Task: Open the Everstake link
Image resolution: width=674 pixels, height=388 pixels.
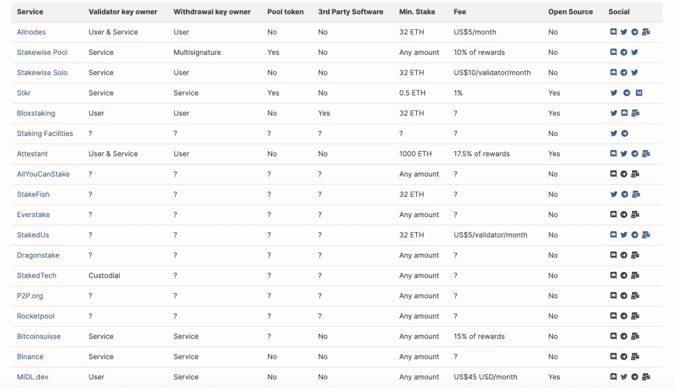Action: 33,215
